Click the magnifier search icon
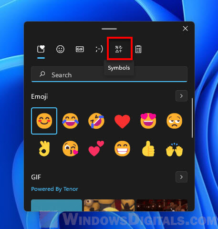The image size is (218, 229). [x=42, y=74]
